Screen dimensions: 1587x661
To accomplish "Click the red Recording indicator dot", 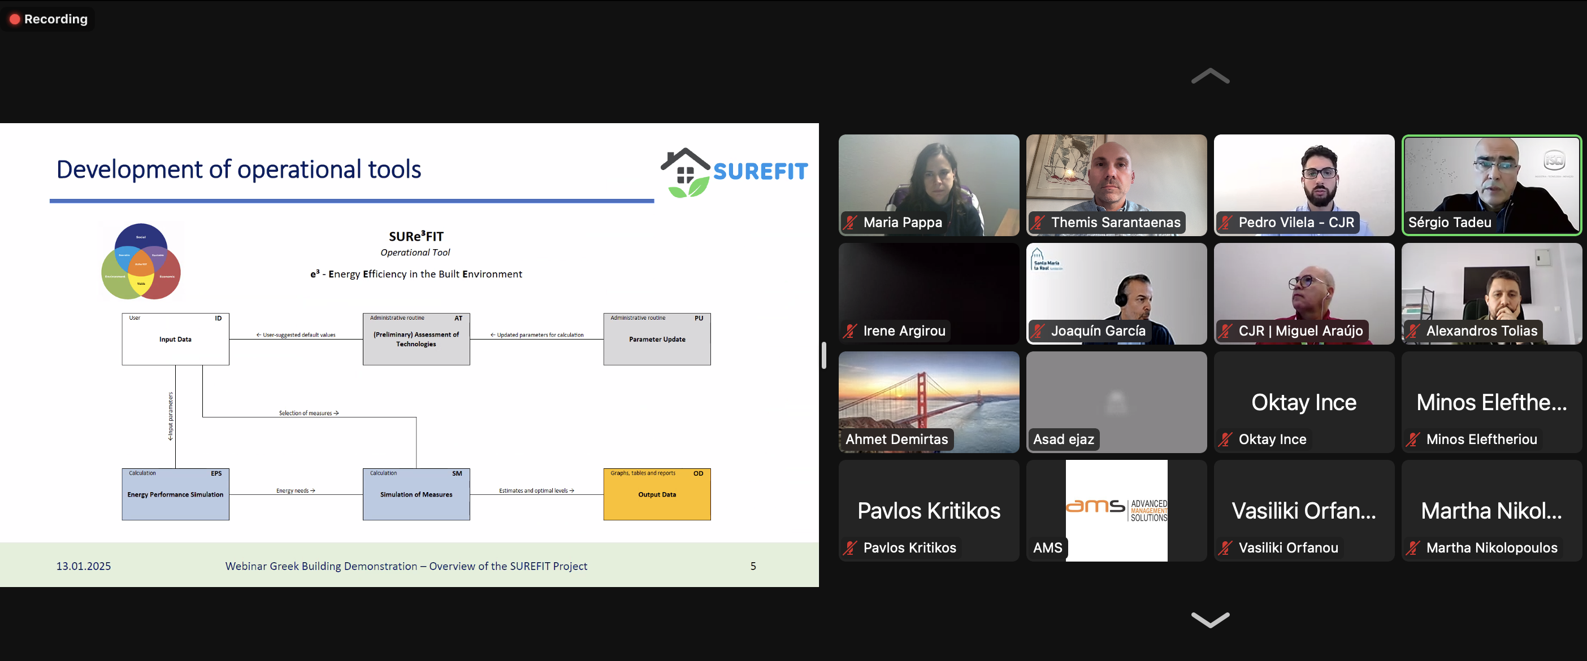I will tap(15, 19).
